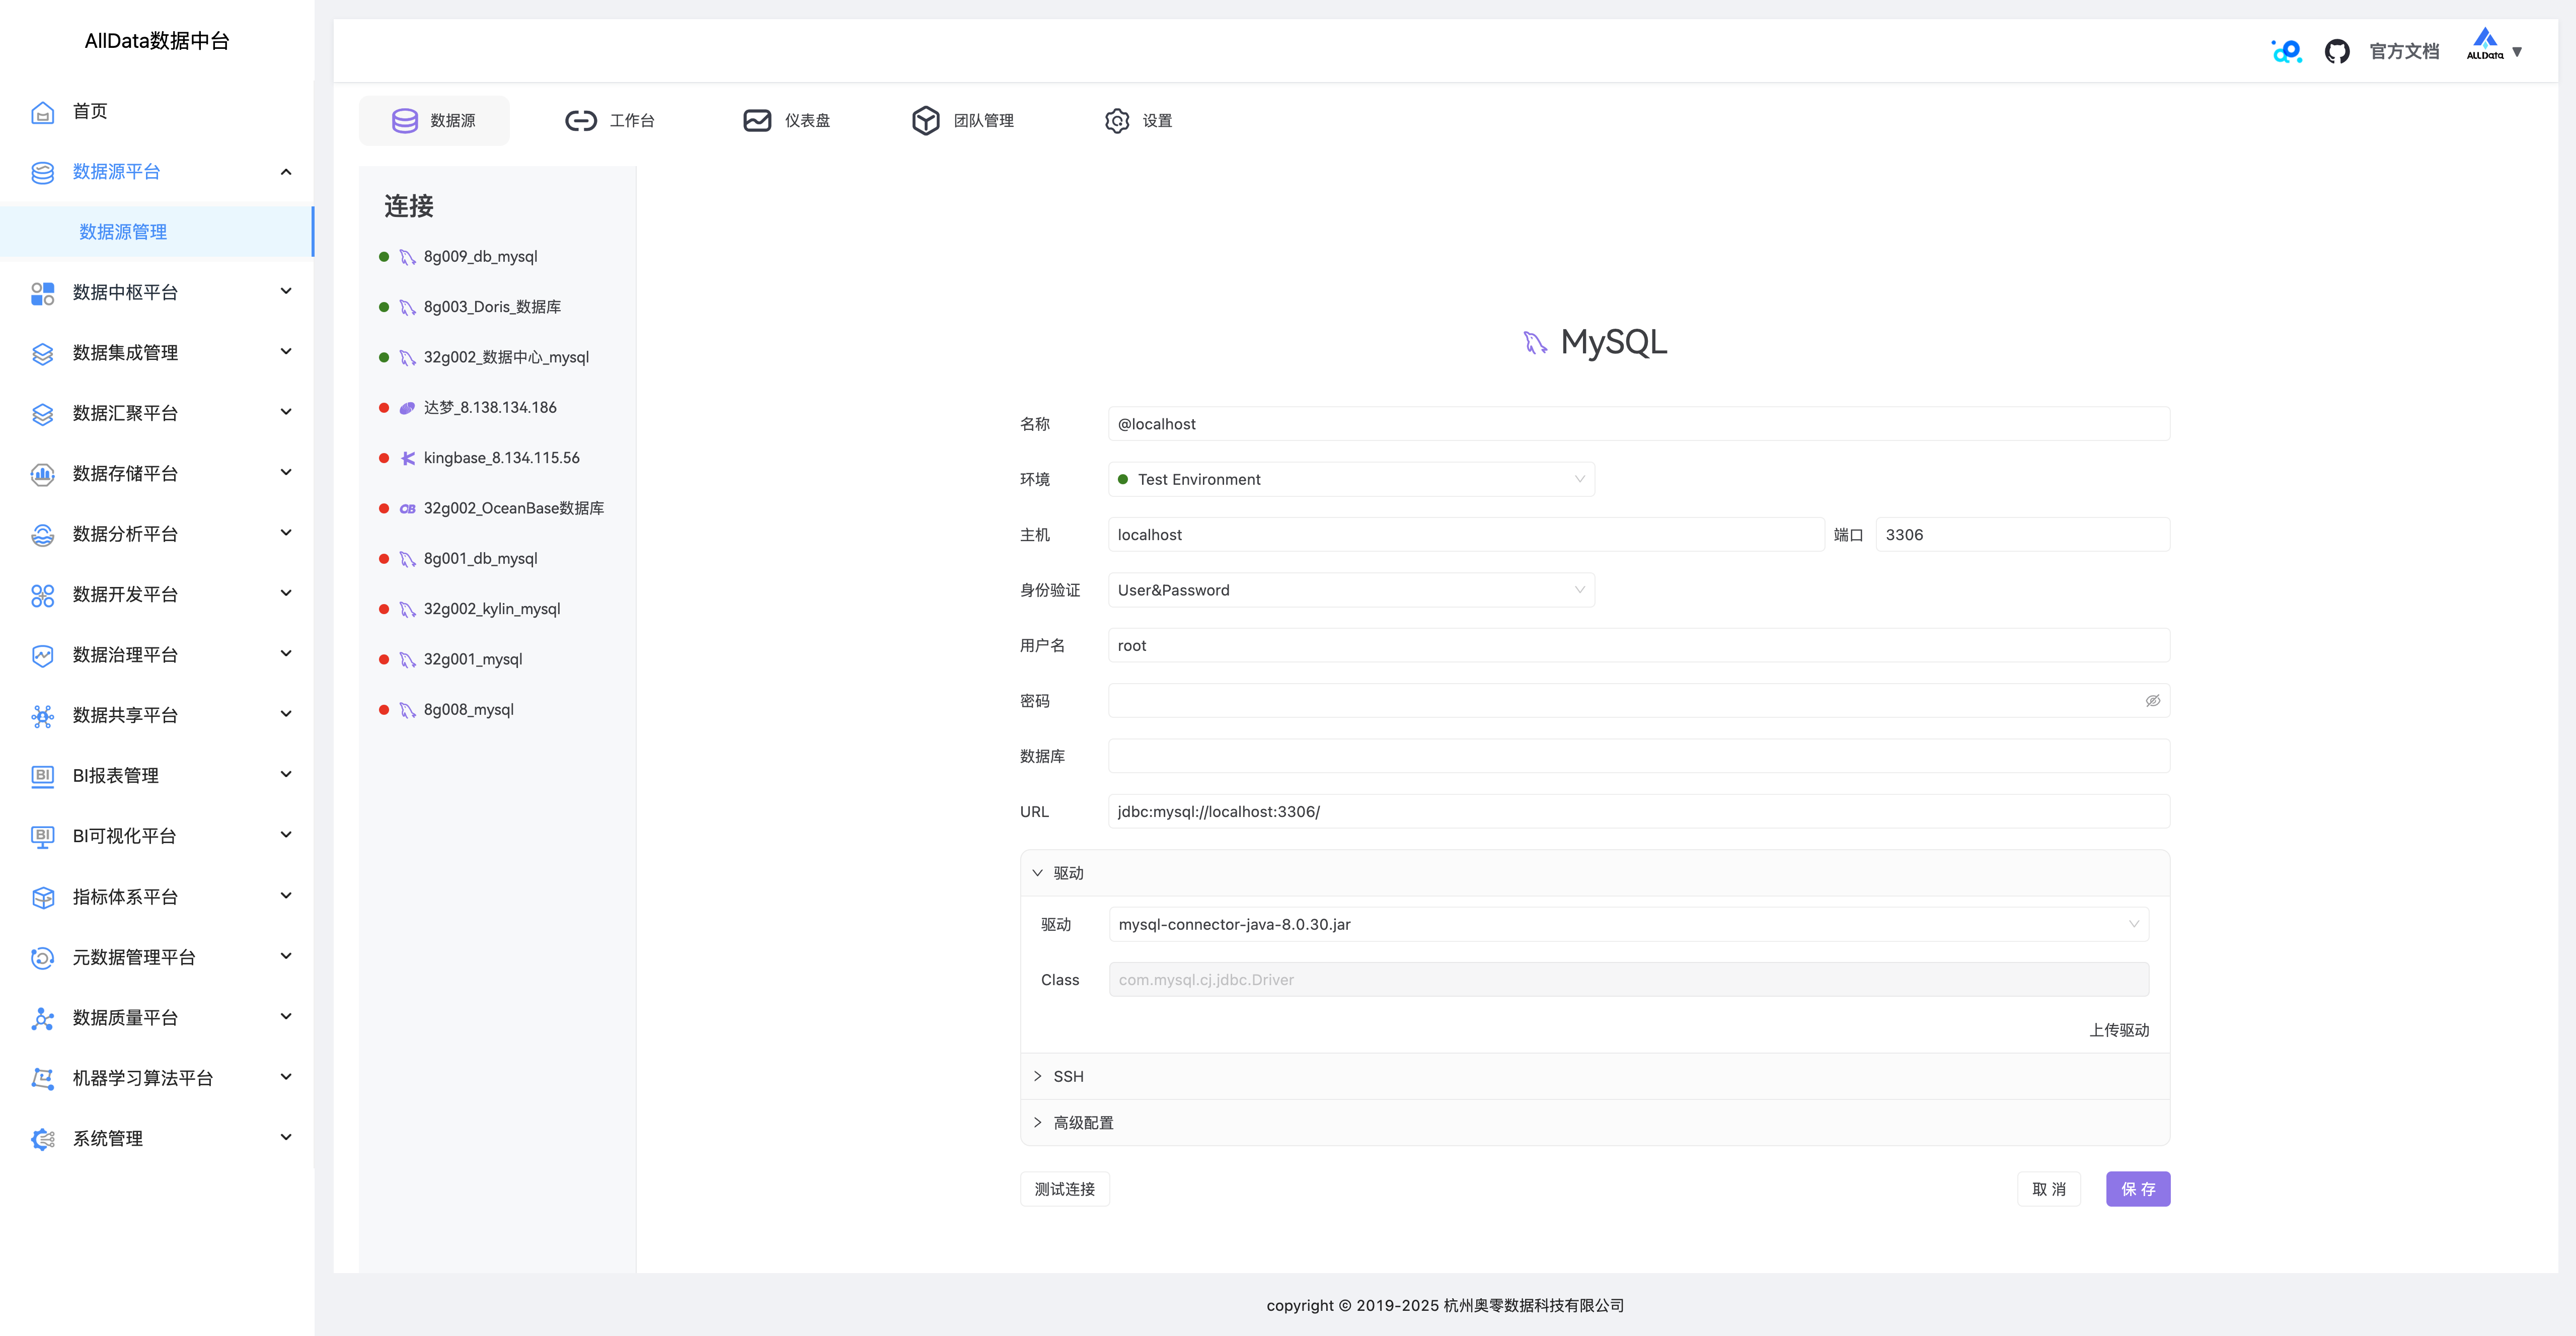Open the mysql-connector driver jar dropdown

point(1628,924)
